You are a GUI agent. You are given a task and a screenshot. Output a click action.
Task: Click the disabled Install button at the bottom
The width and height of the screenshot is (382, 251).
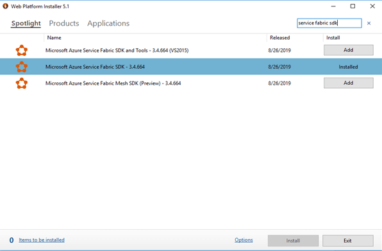[293, 241]
